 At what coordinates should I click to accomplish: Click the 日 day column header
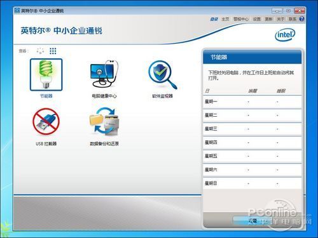[x=207, y=91]
